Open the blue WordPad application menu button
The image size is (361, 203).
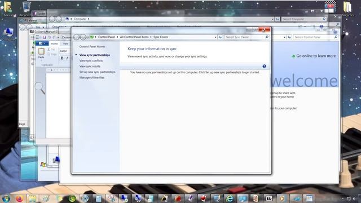42,43
